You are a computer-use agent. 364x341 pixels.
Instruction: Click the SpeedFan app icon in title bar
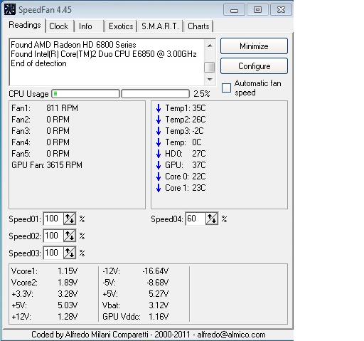[10, 9]
